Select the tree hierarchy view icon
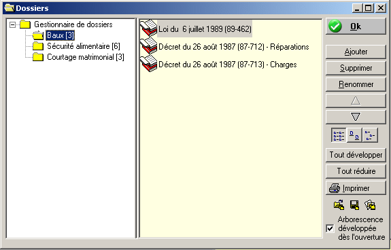 pyautogui.click(x=370, y=135)
